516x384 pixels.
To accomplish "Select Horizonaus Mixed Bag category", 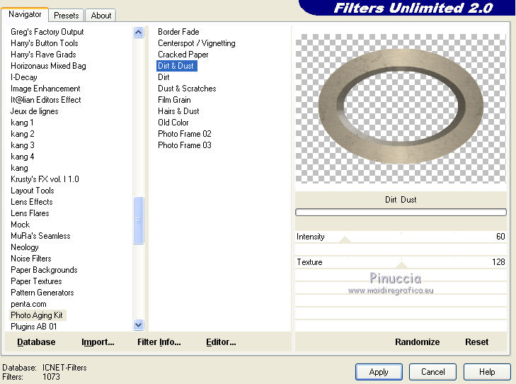I will click(x=48, y=66).
